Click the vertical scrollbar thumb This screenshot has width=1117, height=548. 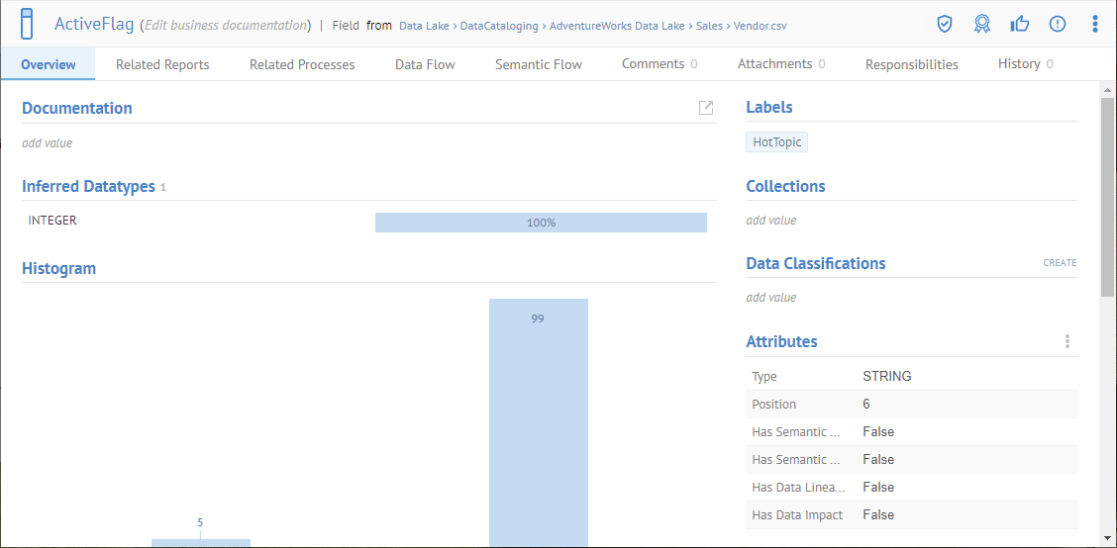(1107, 196)
